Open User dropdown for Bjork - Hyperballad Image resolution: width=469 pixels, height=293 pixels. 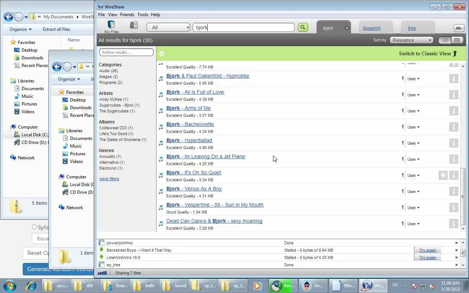(x=413, y=143)
